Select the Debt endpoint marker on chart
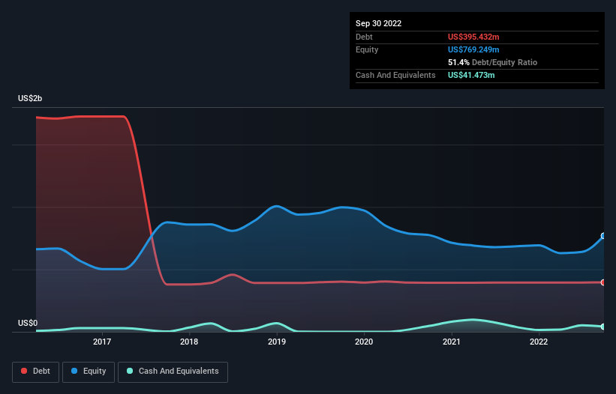 point(603,282)
